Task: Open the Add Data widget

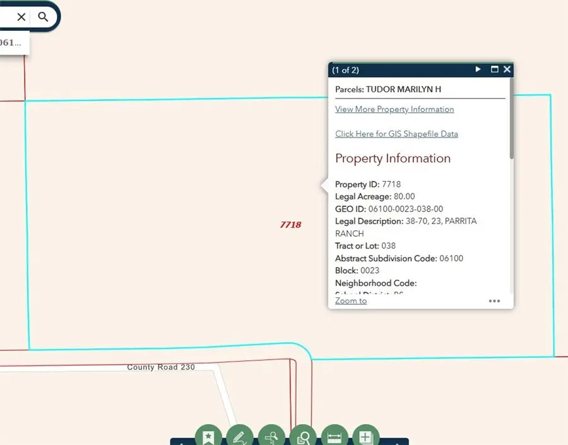Action: pos(365,436)
